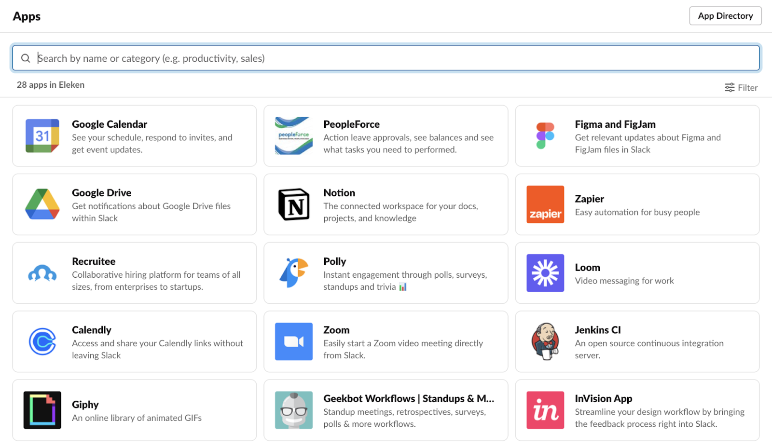Click Zoom 'Easily start a Zoom' description
772x447 pixels.
tap(403, 349)
